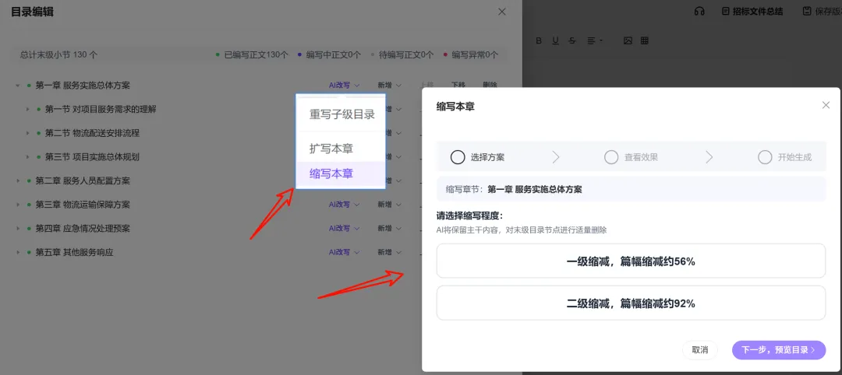Choose 重写子级目录 from popup menu
Image resolution: width=842 pixels, height=375 pixels.
[341, 114]
